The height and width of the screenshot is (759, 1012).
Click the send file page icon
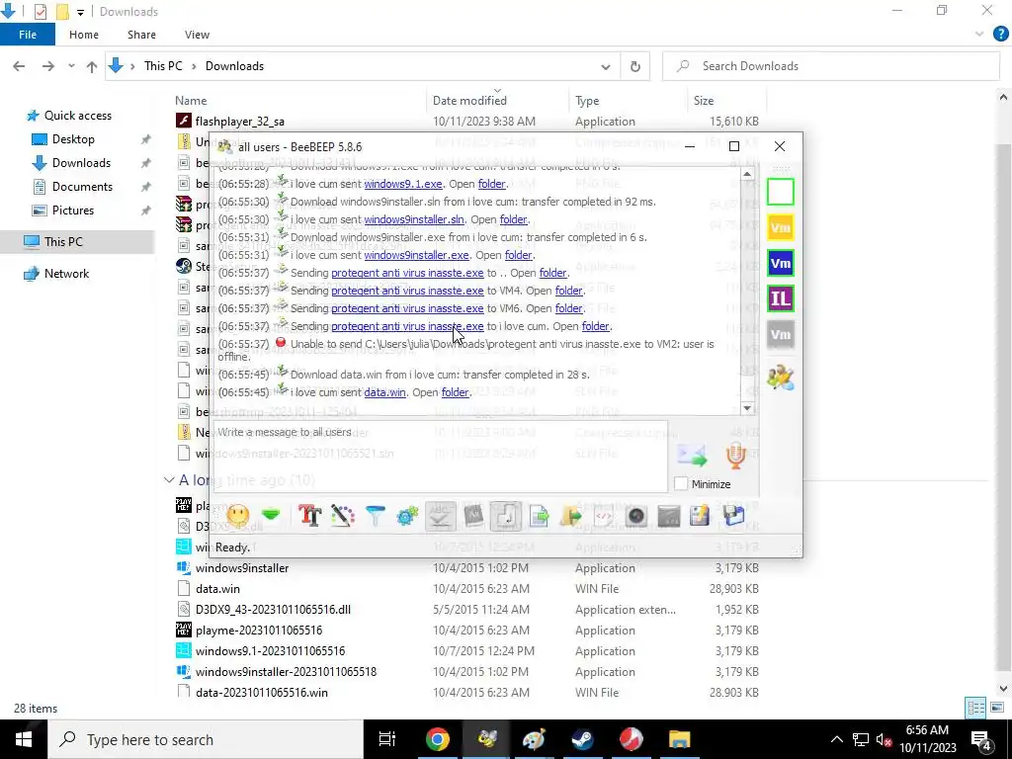pyautogui.click(x=539, y=516)
